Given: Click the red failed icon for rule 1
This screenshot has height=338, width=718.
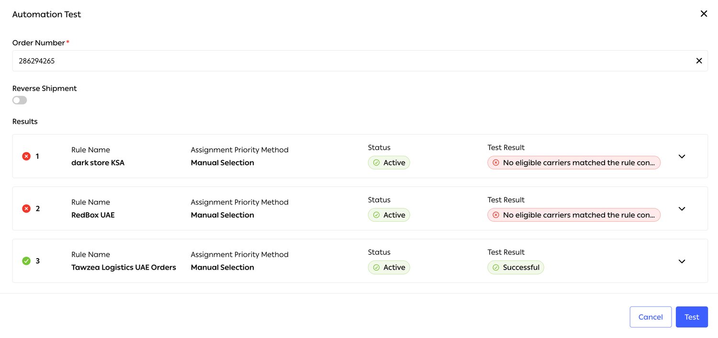Looking at the screenshot, I should (x=26, y=156).
